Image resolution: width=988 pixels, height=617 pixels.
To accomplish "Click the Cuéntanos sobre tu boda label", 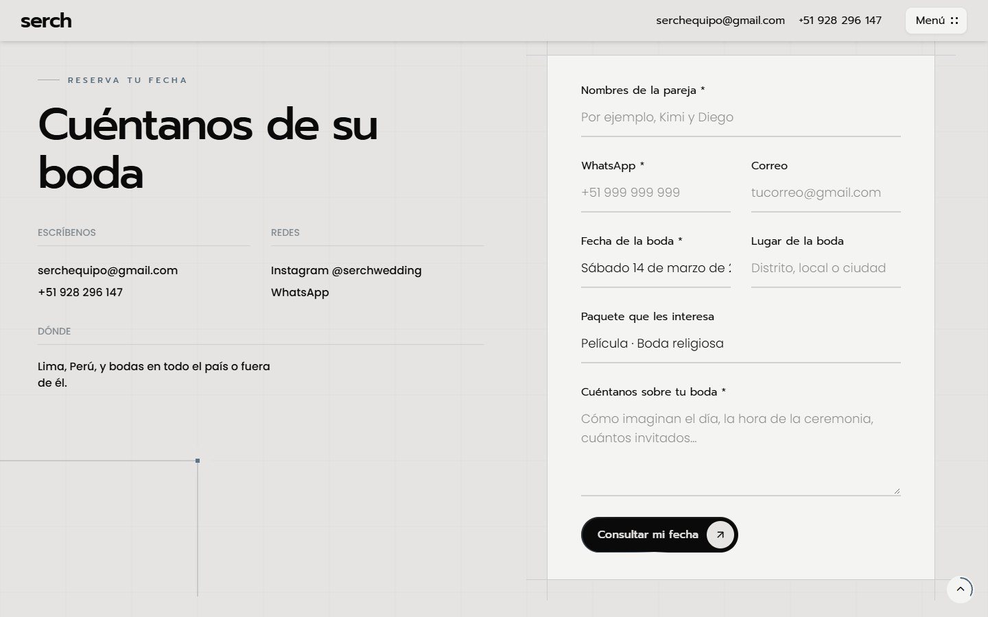I will pyautogui.click(x=653, y=392).
